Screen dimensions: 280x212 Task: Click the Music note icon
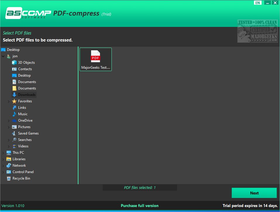(x=14, y=114)
